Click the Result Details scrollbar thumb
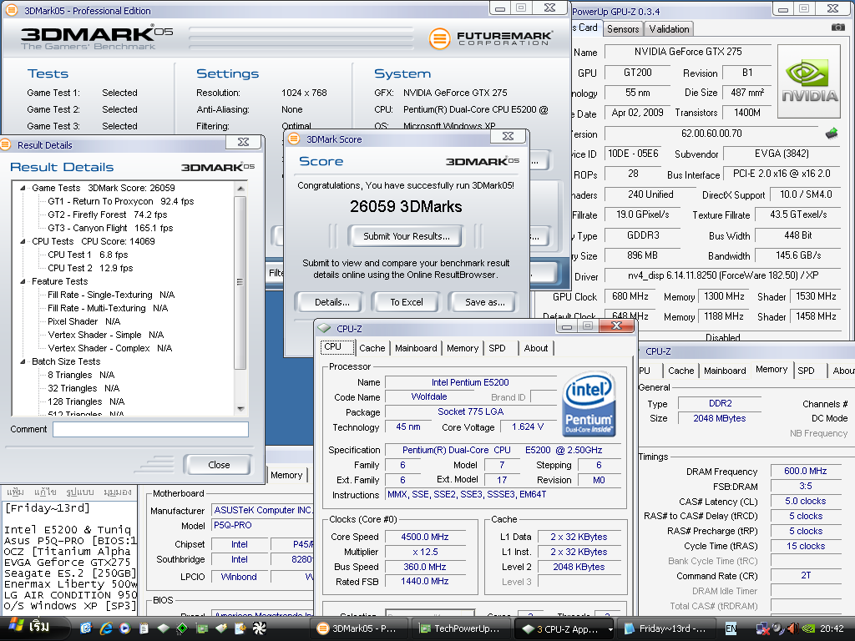 (240, 282)
